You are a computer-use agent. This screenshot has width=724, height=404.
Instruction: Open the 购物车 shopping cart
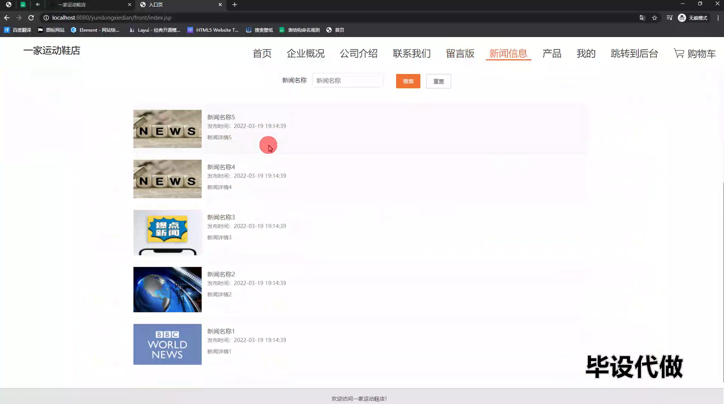coord(695,54)
